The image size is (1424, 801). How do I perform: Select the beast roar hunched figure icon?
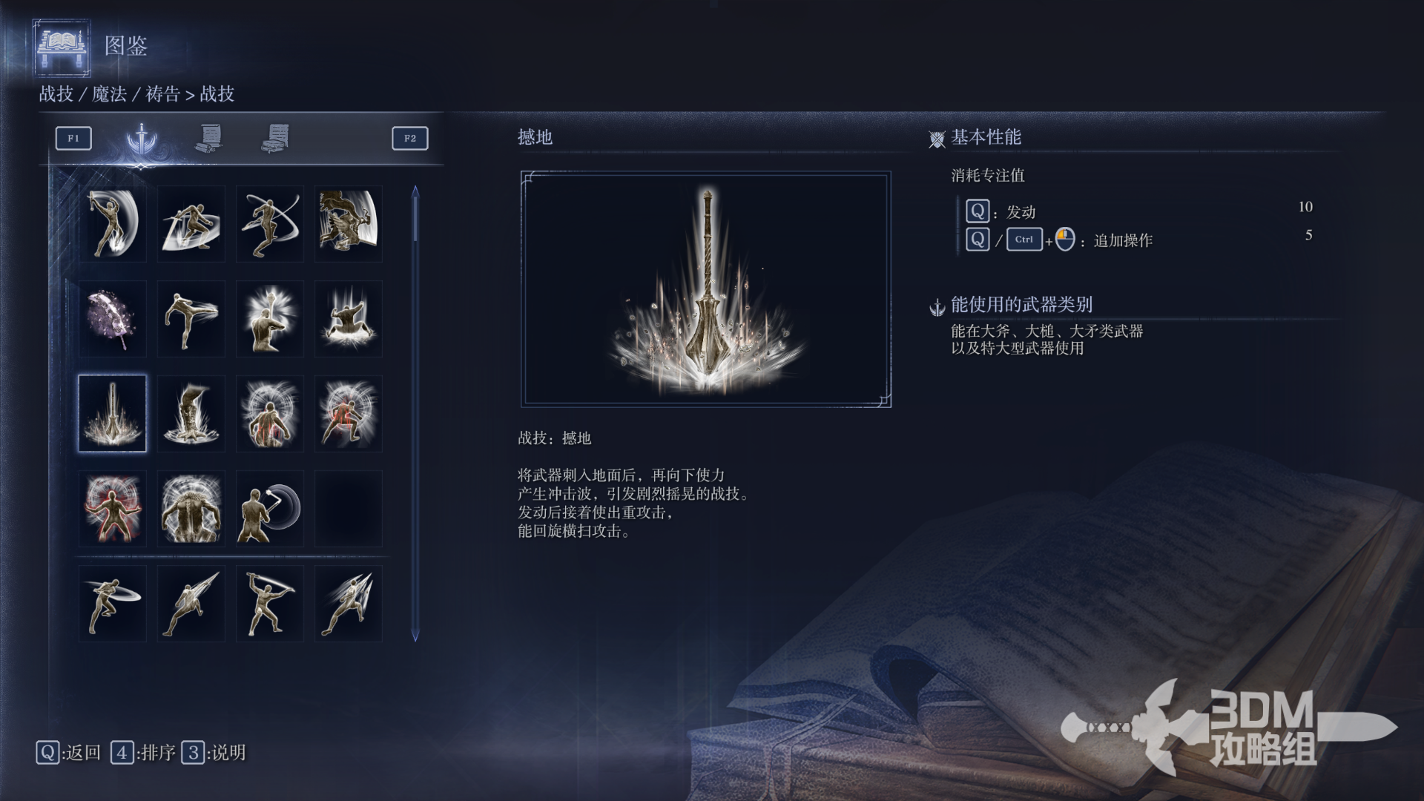pyautogui.click(x=191, y=508)
